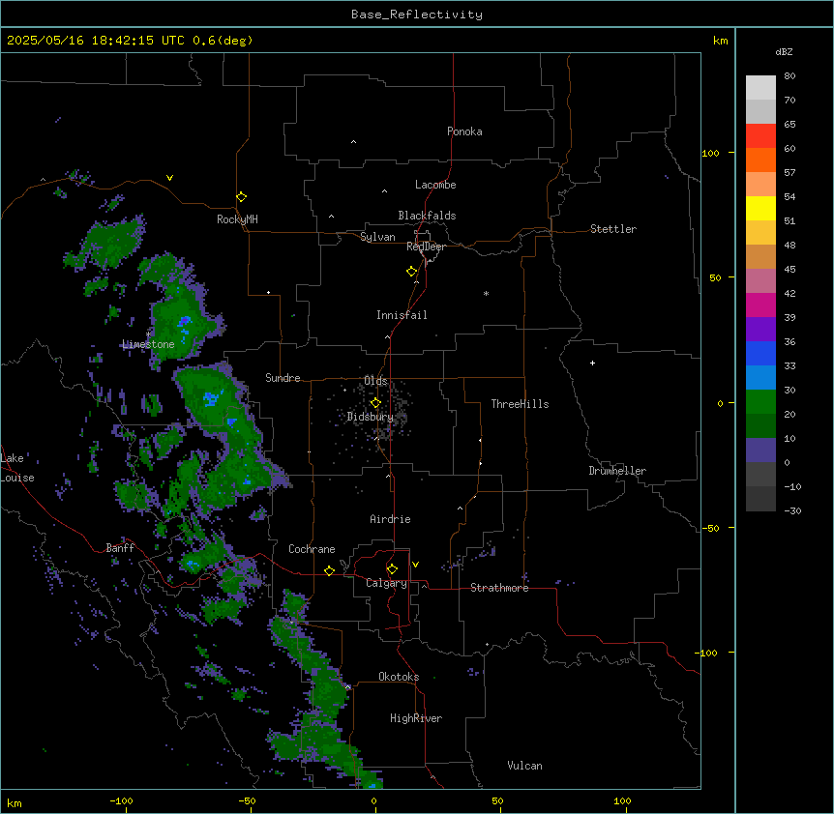This screenshot has width=834, height=814.
Task: Click the yellow marker inside Calgary
Action: pyautogui.click(x=392, y=569)
